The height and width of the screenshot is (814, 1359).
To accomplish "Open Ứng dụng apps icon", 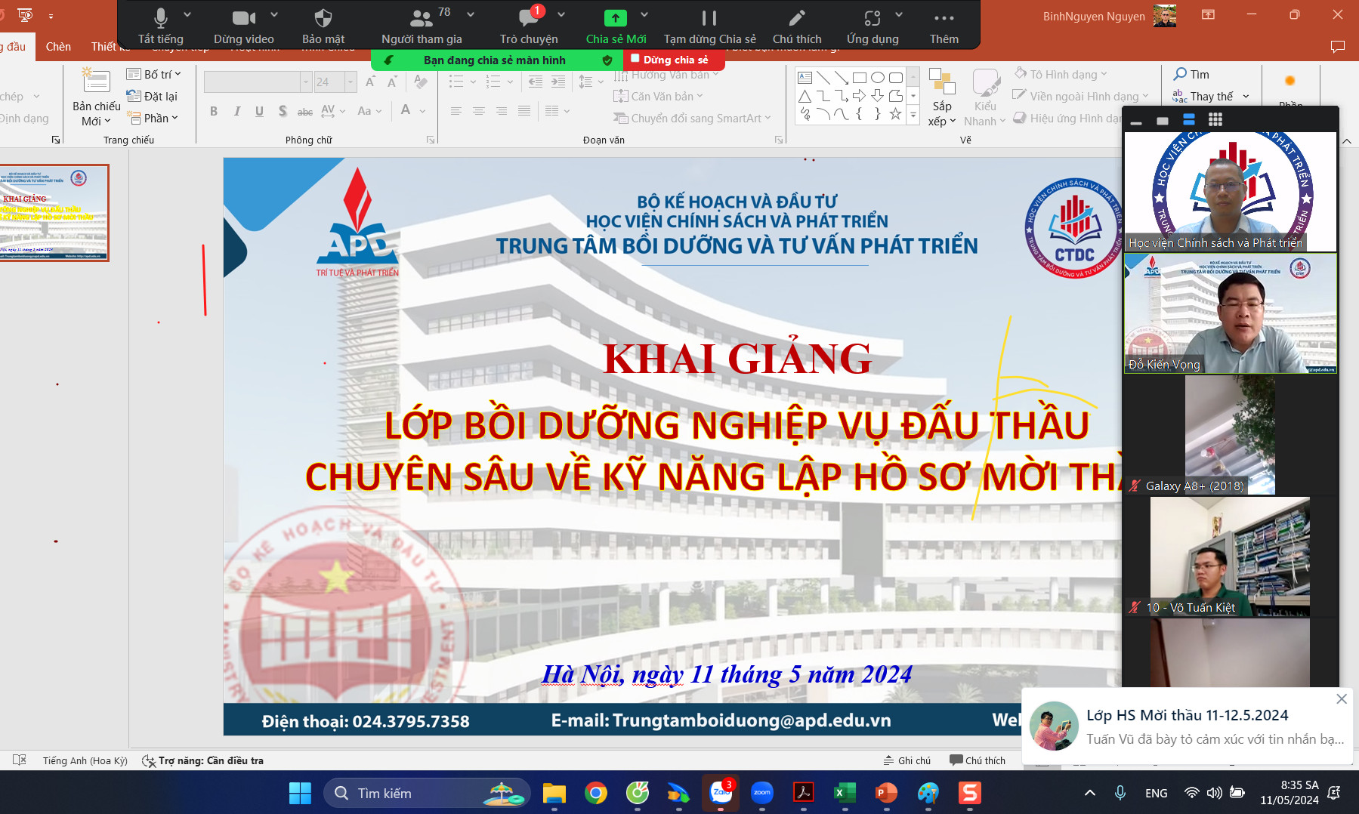I will (x=872, y=19).
